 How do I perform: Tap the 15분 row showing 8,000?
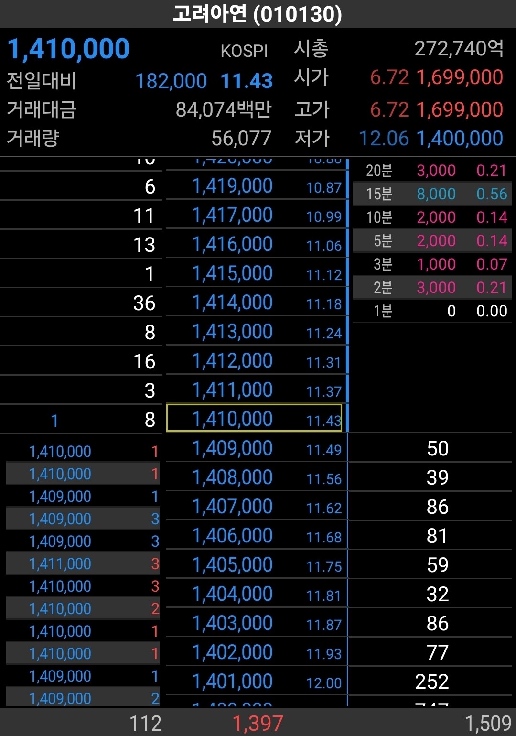(432, 194)
